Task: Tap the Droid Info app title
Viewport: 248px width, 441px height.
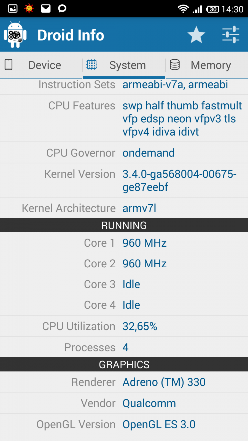Action: pyautogui.click(x=71, y=35)
